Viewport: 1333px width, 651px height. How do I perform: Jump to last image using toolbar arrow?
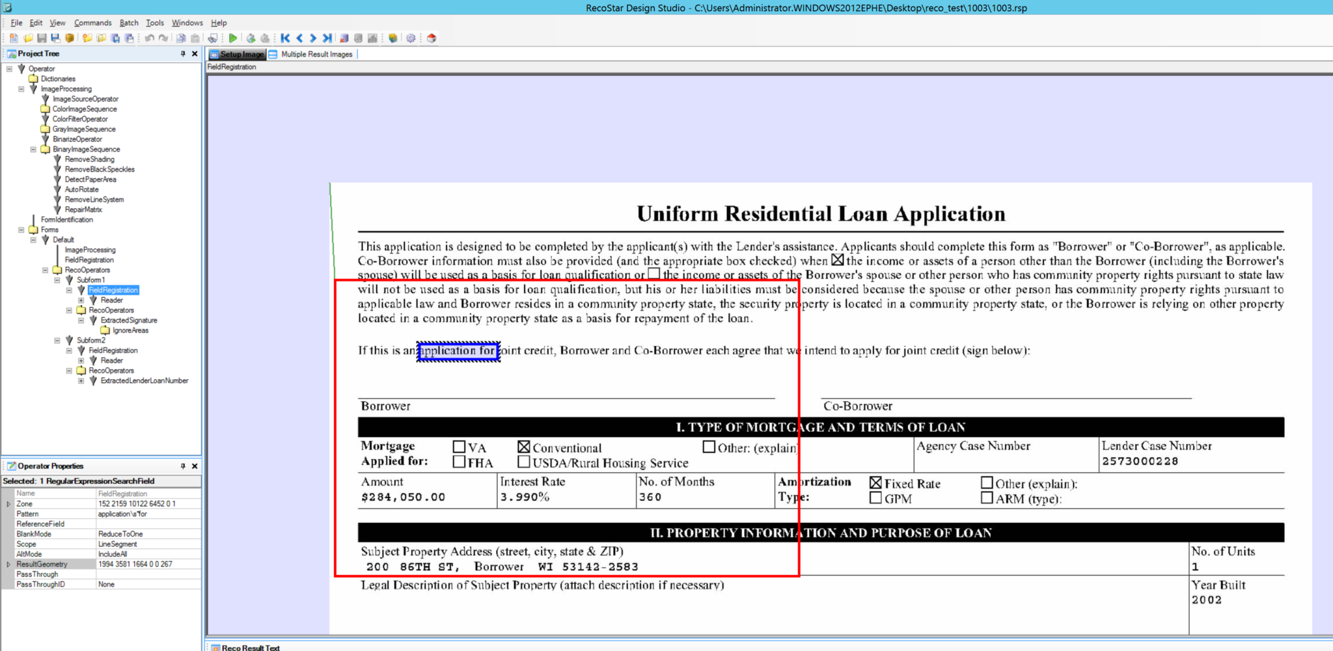pyautogui.click(x=327, y=38)
